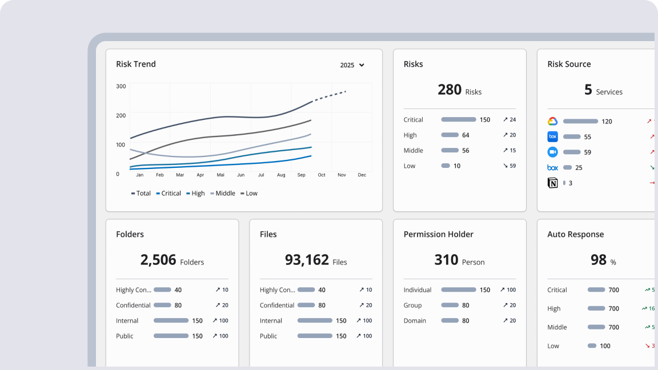Click the Auto Response card title

[576, 235]
